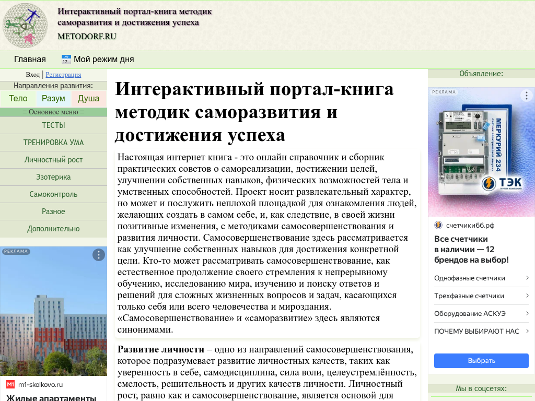This screenshot has width=535, height=401.
Task: Click the Жилые апартаменты ad headline
Action: pyautogui.click(x=52, y=397)
